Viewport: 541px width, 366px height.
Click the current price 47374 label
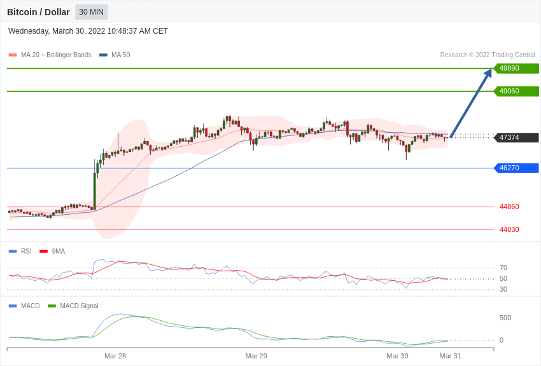pos(517,137)
